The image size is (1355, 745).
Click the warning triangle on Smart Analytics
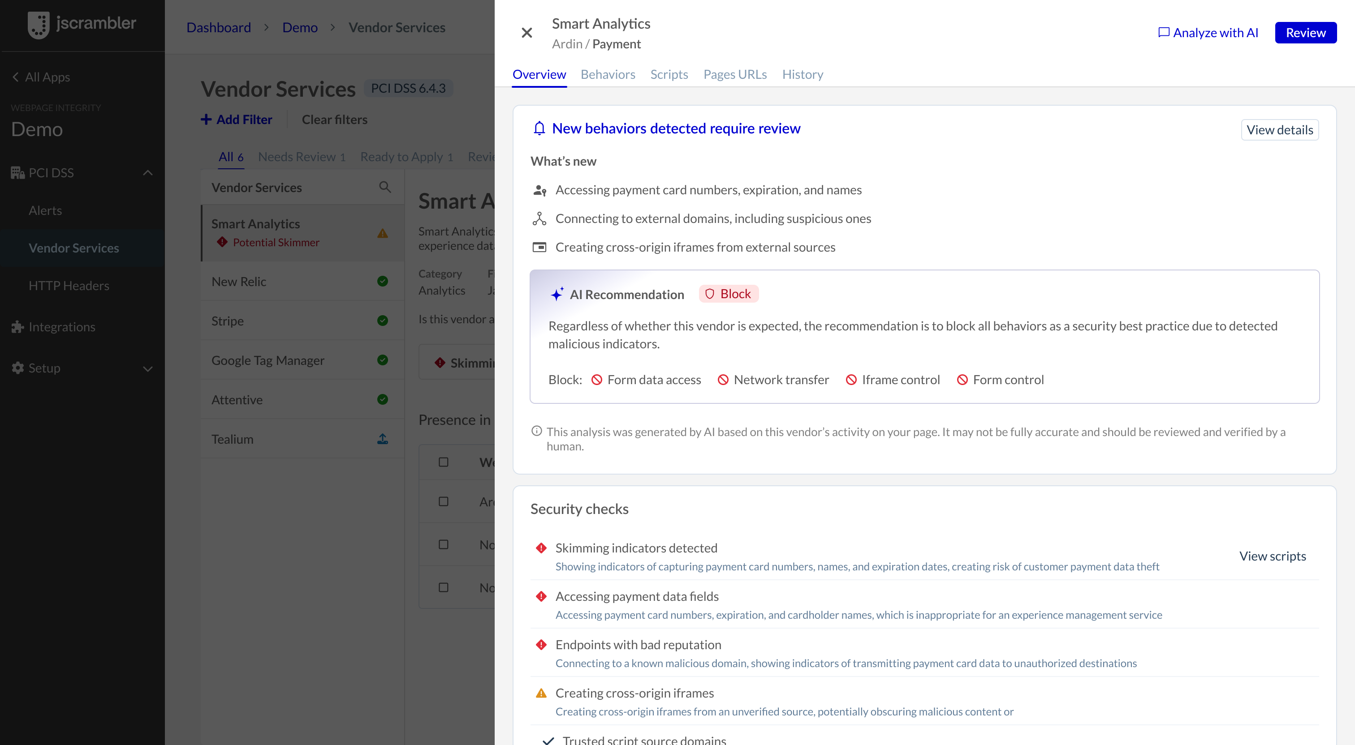coord(382,233)
